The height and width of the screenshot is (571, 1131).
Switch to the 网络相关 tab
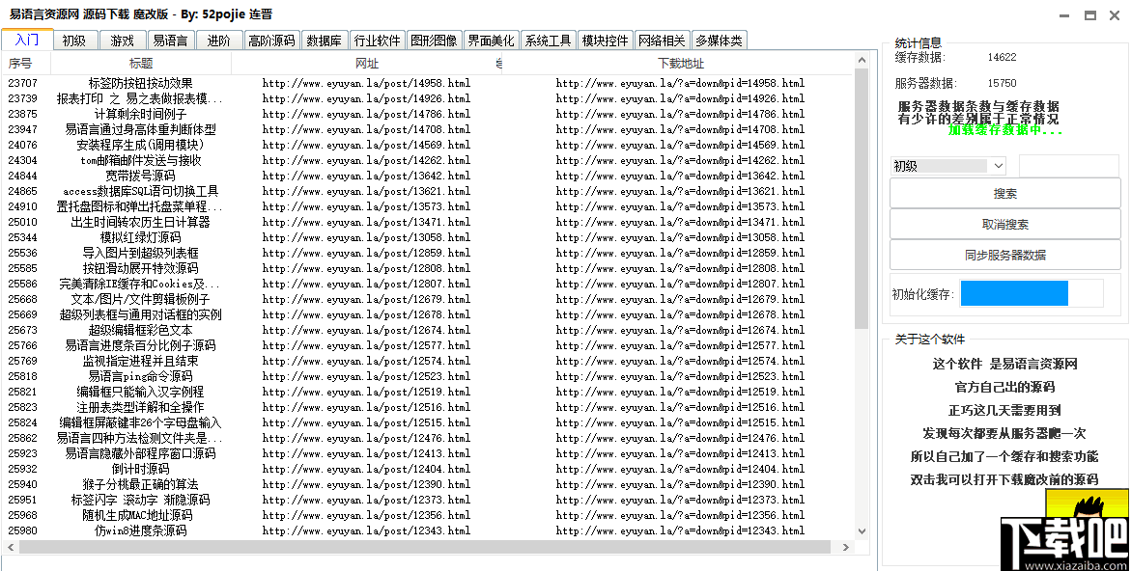pyautogui.click(x=662, y=41)
